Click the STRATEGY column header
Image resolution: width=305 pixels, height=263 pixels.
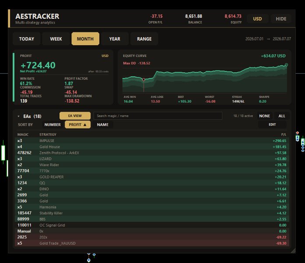(48, 135)
